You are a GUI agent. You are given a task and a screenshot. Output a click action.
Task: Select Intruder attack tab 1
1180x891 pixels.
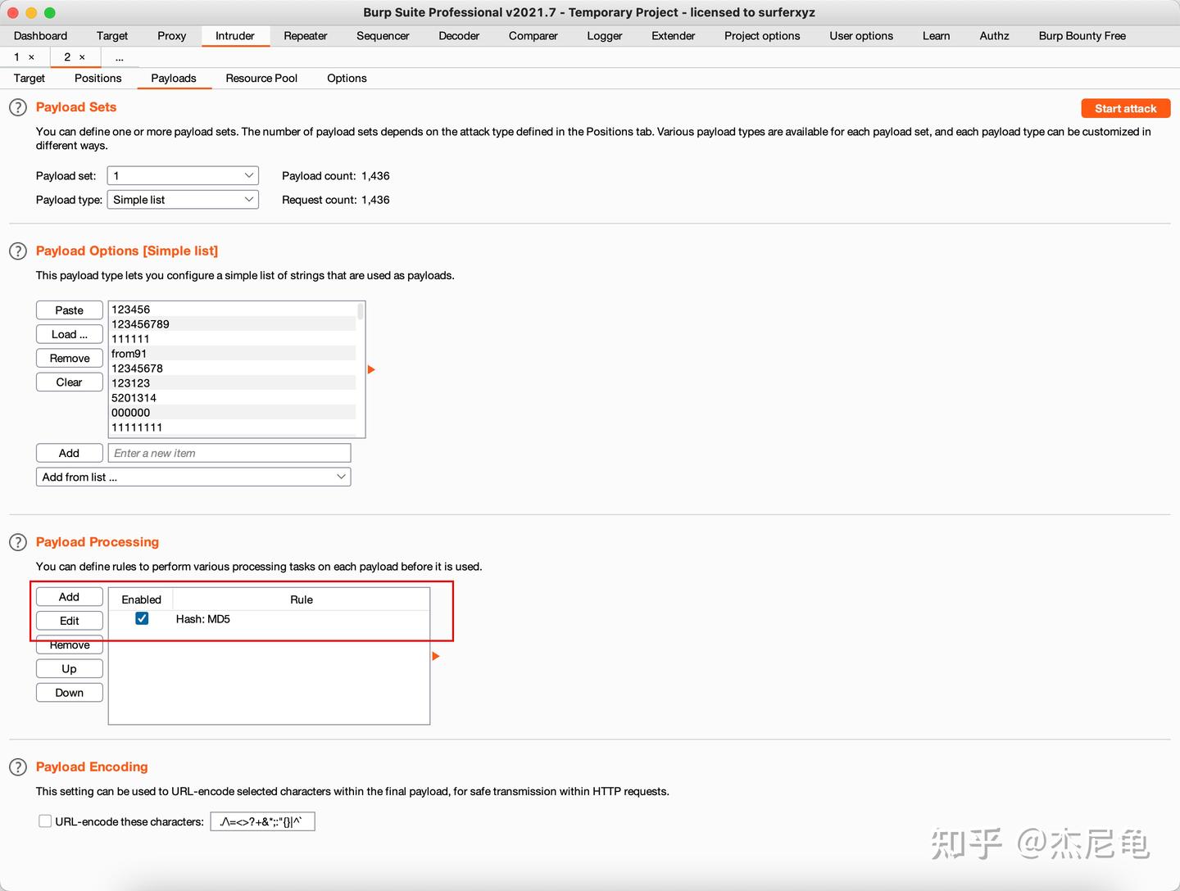click(16, 57)
